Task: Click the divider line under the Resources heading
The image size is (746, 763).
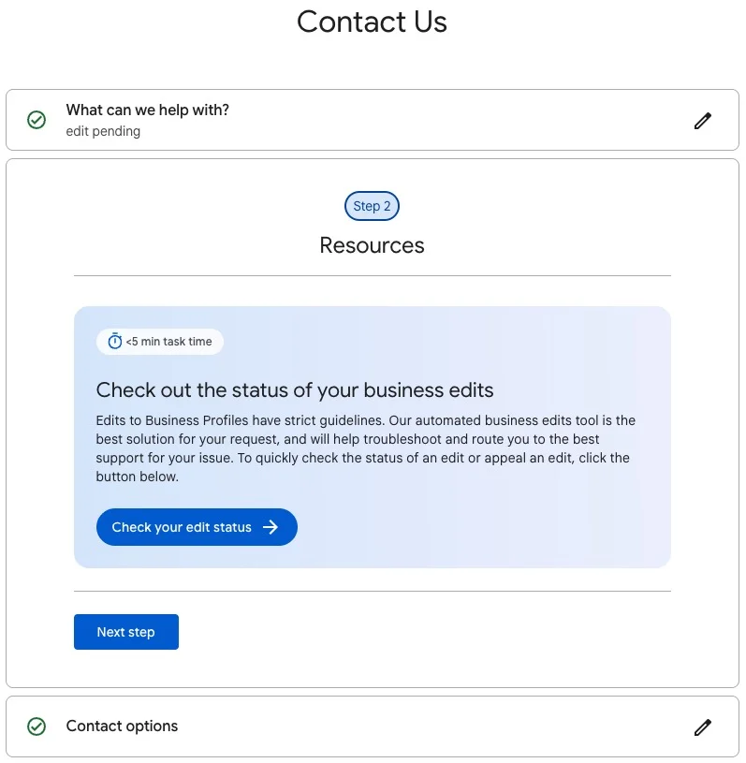Action: coord(372,276)
